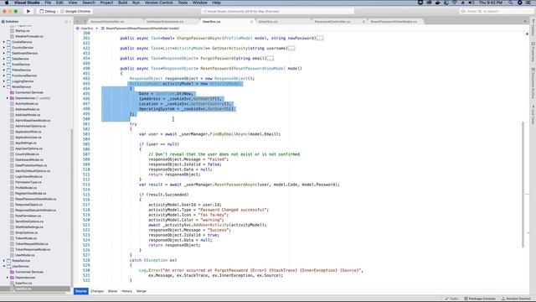Open ActivityModel.cs in the solution tree
This screenshot has height=302, width=536.
coord(27,104)
